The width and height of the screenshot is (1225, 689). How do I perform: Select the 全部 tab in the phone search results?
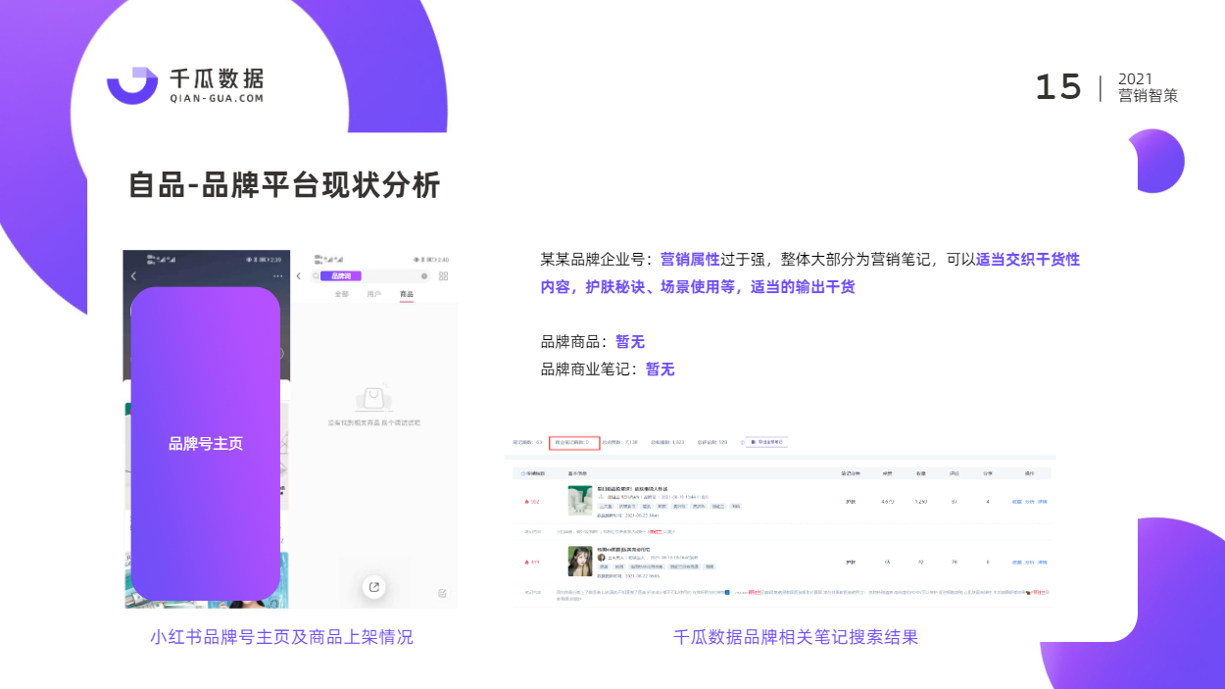click(x=341, y=294)
